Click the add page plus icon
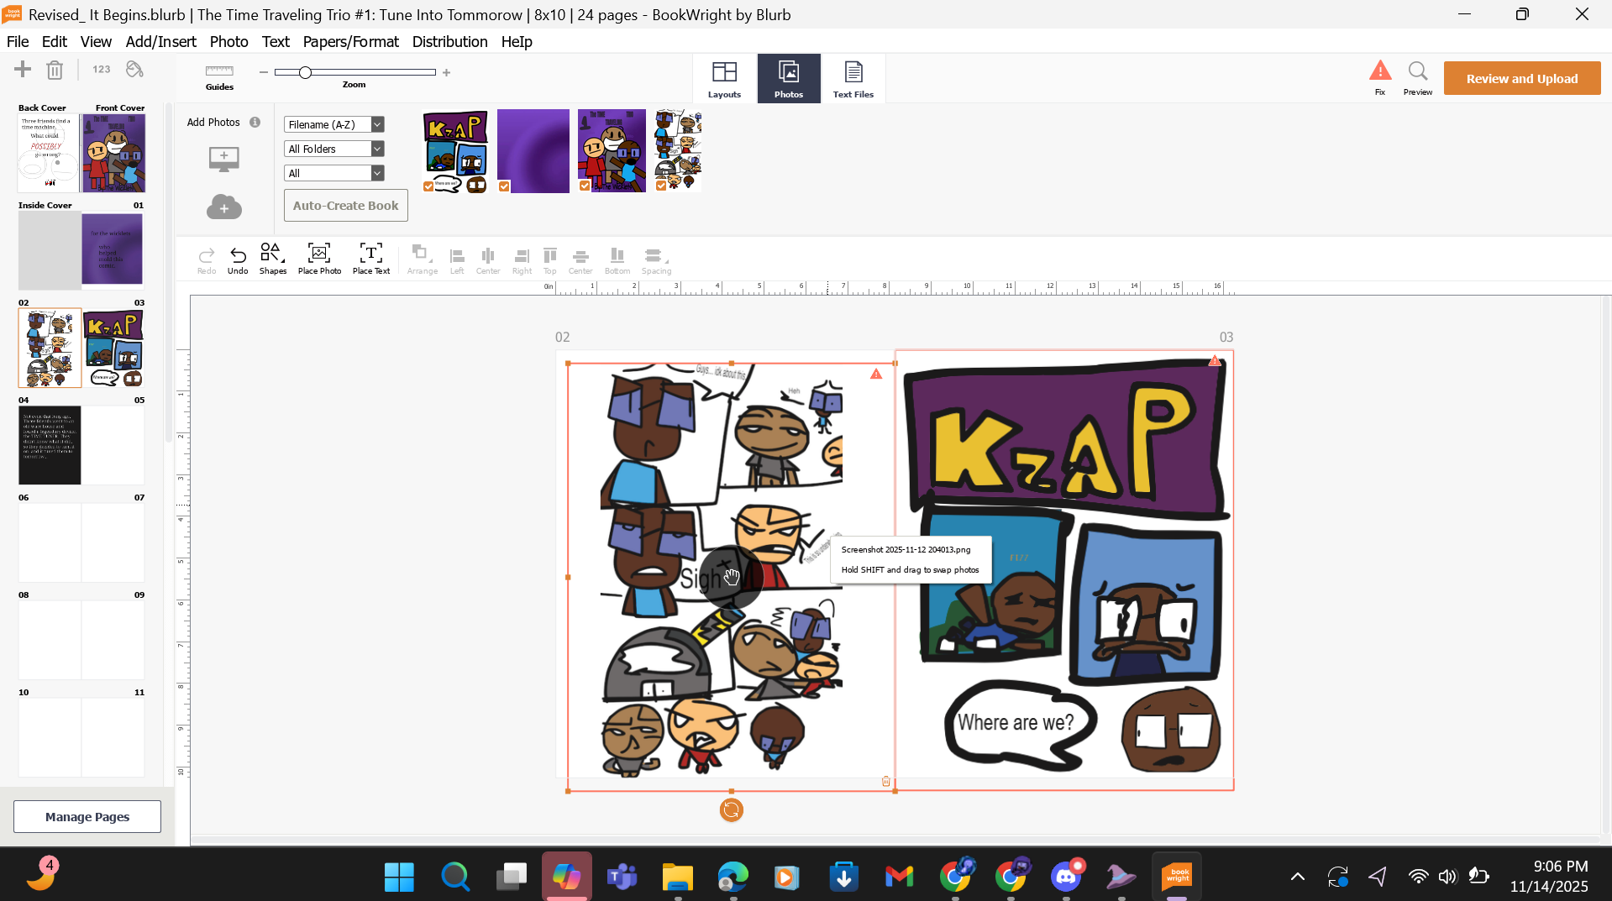The height and width of the screenshot is (901, 1612). (23, 70)
